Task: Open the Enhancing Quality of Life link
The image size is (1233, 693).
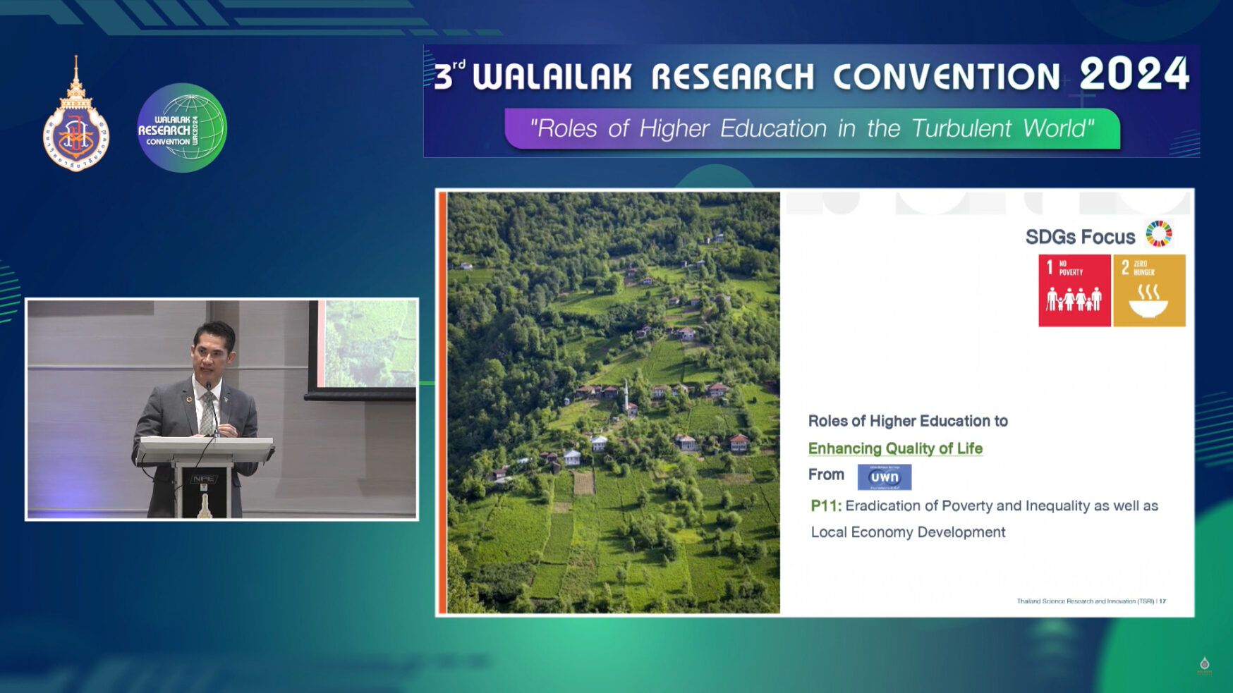Action: click(x=895, y=448)
